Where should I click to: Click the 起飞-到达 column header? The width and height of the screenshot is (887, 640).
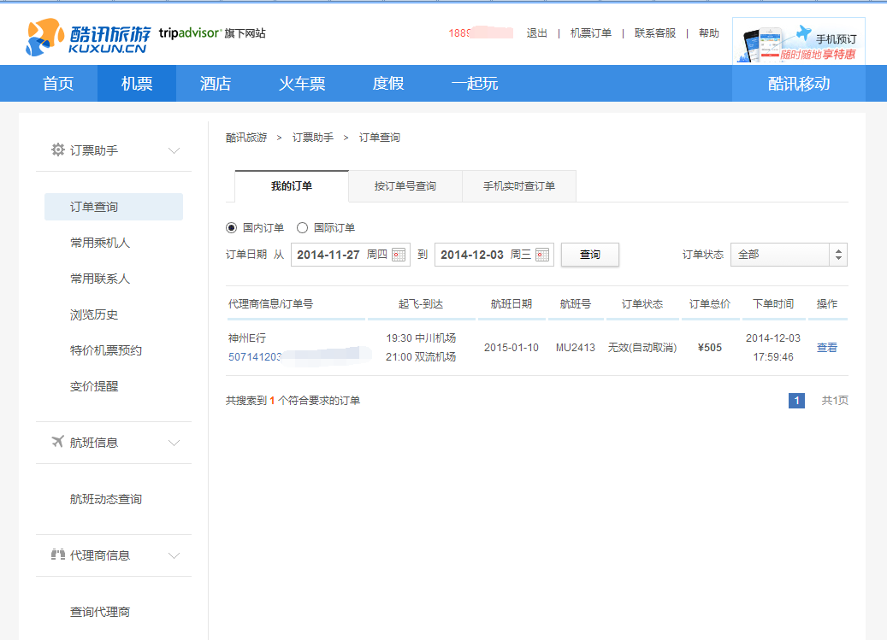pyautogui.click(x=420, y=304)
